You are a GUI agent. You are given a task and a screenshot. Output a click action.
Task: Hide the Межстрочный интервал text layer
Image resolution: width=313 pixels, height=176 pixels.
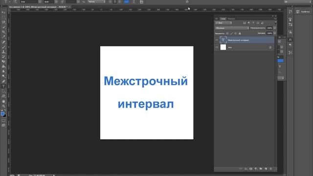[x=217, y=40]
